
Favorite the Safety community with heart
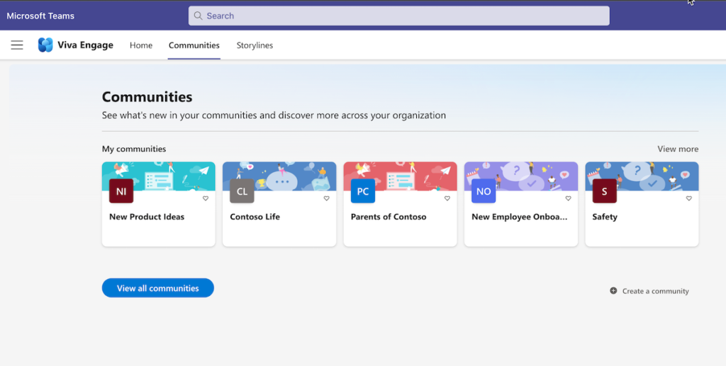tap(689, 198)
